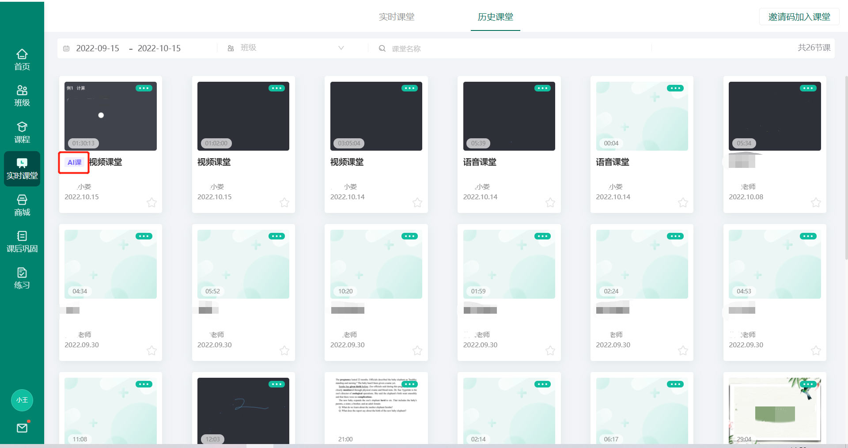Select the 历史课堂 tab
848x448 pixels.
click(495, 17)
